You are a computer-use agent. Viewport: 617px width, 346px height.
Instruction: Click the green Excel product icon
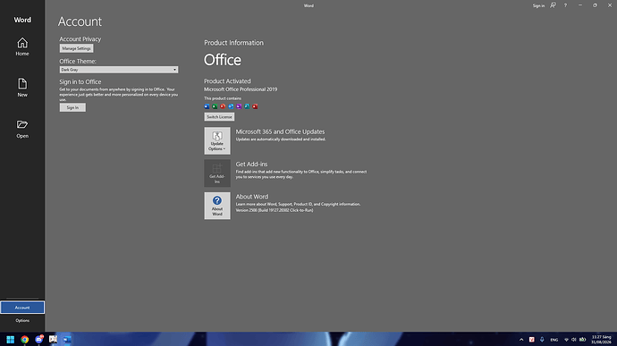point(215,106)
